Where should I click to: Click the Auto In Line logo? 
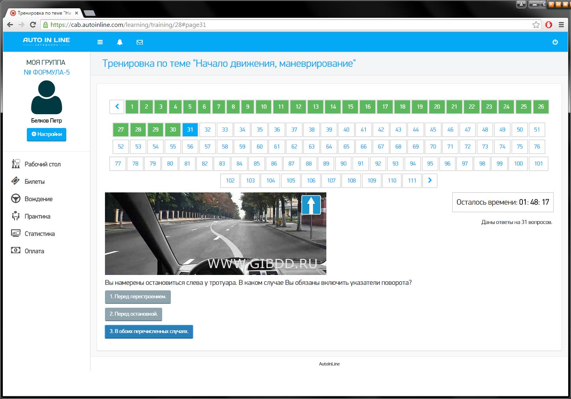click(x=47, y=41)
